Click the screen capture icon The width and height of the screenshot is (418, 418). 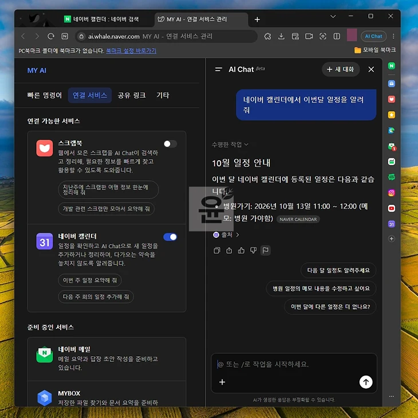pos(323,36)
